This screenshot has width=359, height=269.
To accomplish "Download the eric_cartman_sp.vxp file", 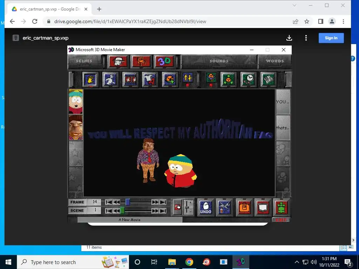I will pos(289,38).
